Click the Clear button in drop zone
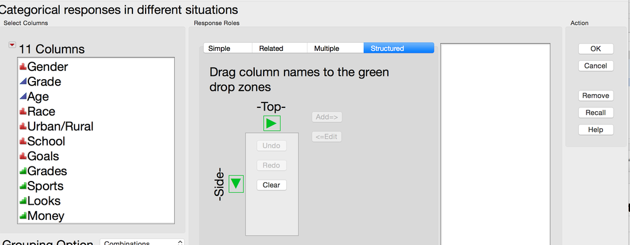The image size is (630, 245). click(272, 185)
